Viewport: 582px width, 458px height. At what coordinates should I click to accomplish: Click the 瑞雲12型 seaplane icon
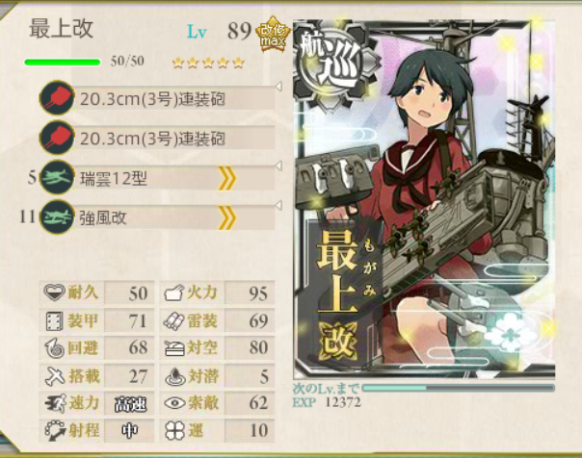[x=57, y=177]
